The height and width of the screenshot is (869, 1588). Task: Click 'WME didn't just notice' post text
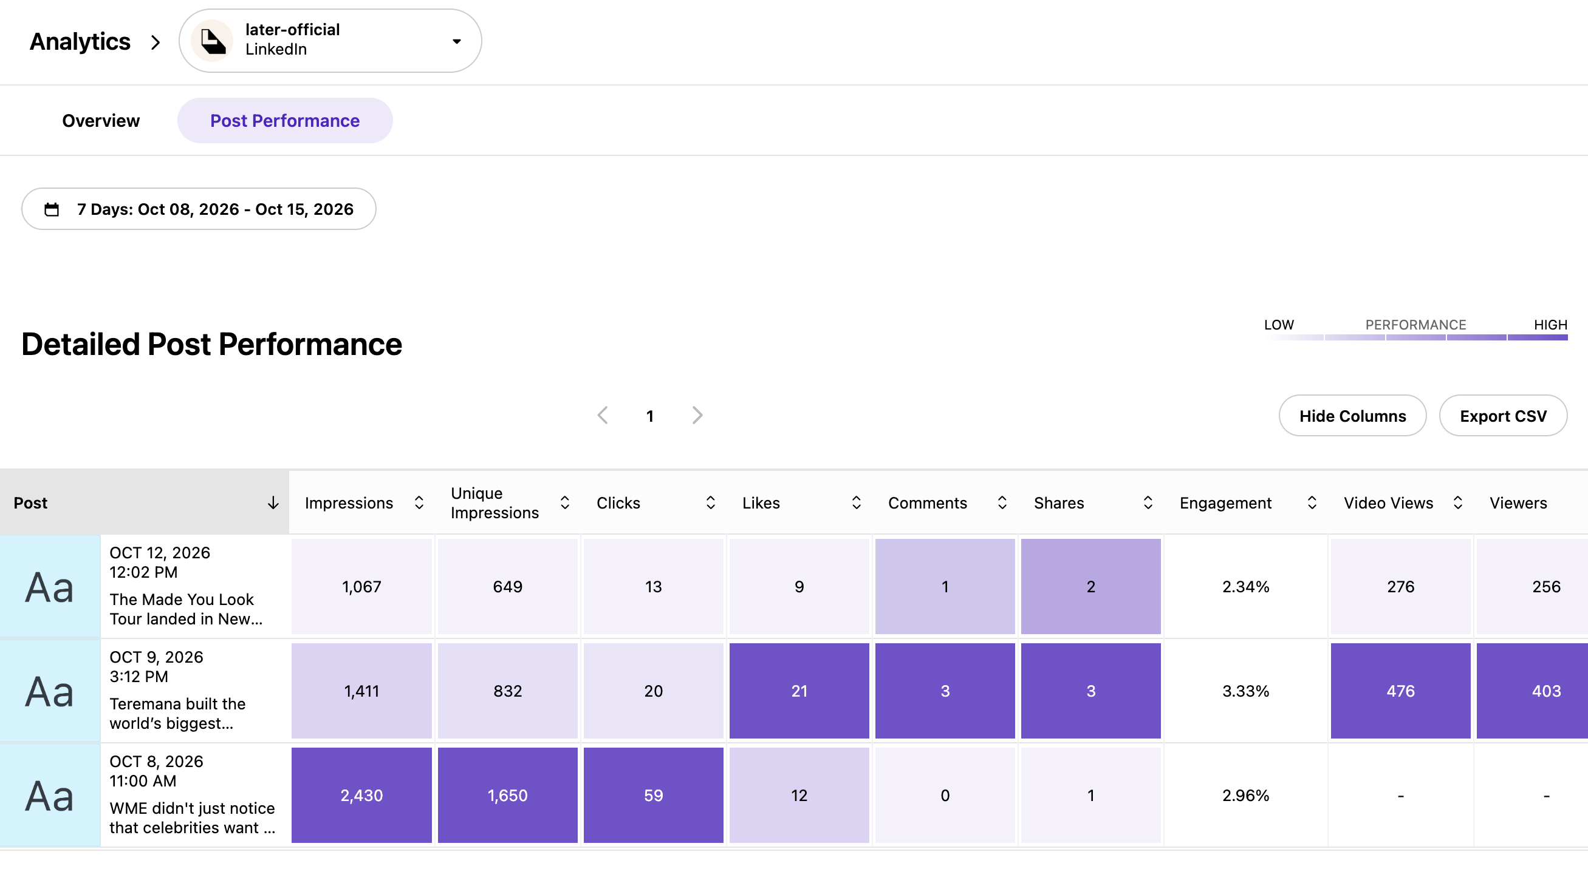(x=193, y=817)
